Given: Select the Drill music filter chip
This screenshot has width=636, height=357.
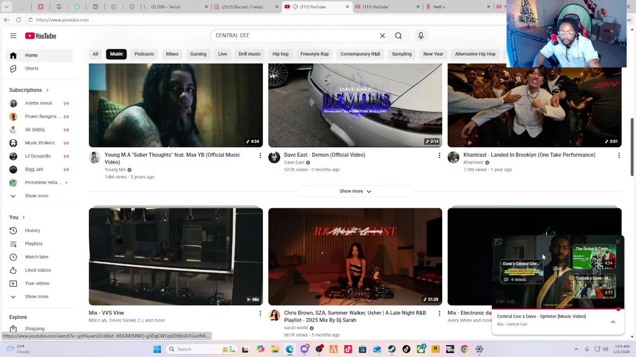Looking at the screenshot, I should [x=249, y=54].
